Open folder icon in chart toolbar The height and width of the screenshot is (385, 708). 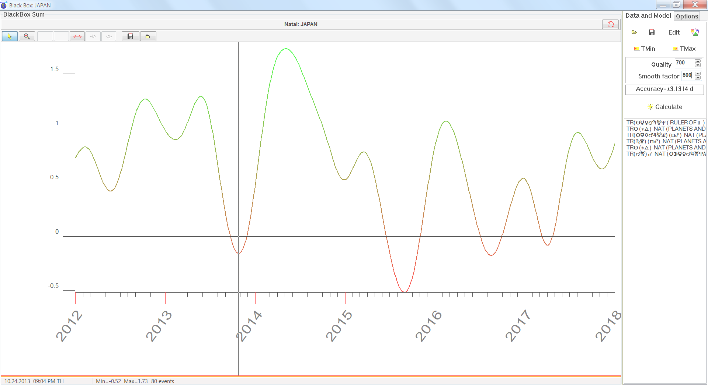[x=148, y=36]
